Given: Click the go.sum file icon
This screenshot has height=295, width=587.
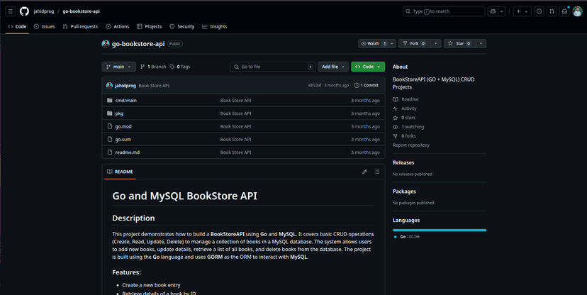Looking at the screenshot, I should (x=110, y=139).
